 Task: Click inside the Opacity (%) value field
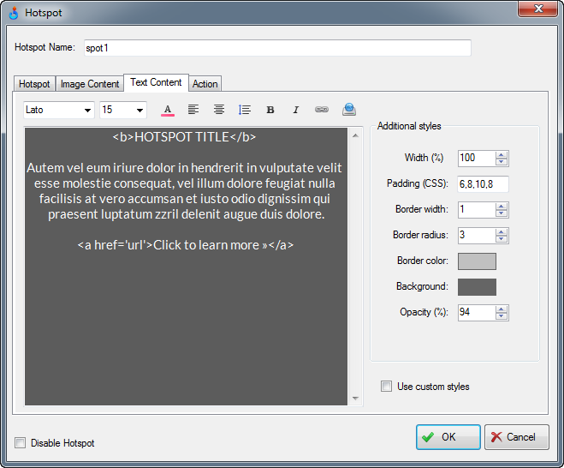pyautogui.click(x=477, y=312)
